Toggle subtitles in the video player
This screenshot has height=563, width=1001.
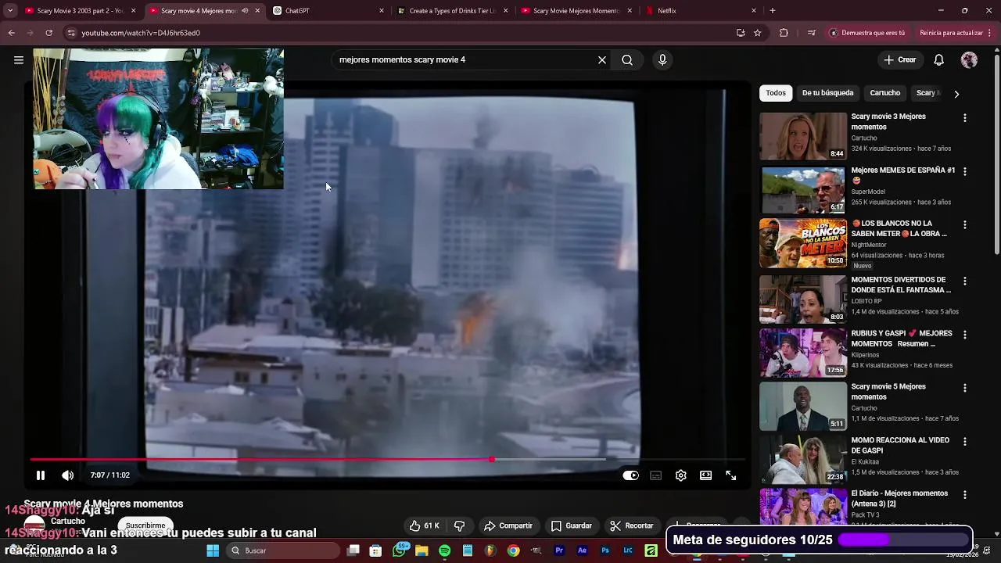(x=655, y=475)
